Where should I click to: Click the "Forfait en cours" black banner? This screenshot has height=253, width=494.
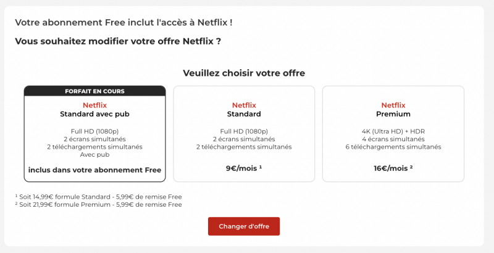tap(94, 91)
